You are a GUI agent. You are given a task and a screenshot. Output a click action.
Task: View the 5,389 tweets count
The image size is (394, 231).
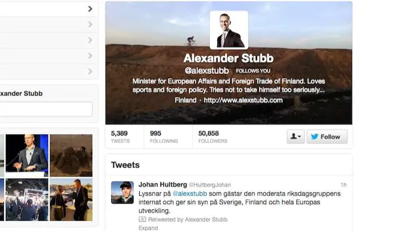(120, 137)
